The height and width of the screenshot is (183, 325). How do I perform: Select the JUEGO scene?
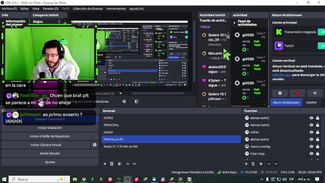[171, 132]
